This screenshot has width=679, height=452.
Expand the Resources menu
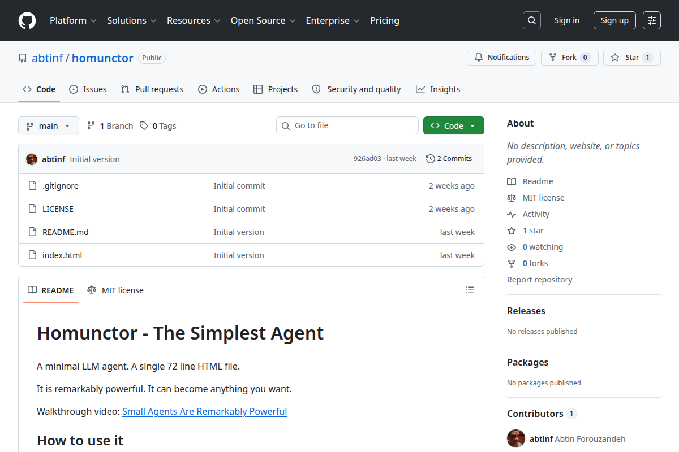click(x=194, y=20)
